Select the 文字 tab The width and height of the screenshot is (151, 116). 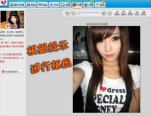pyautogui.click(x=54, y=5)
